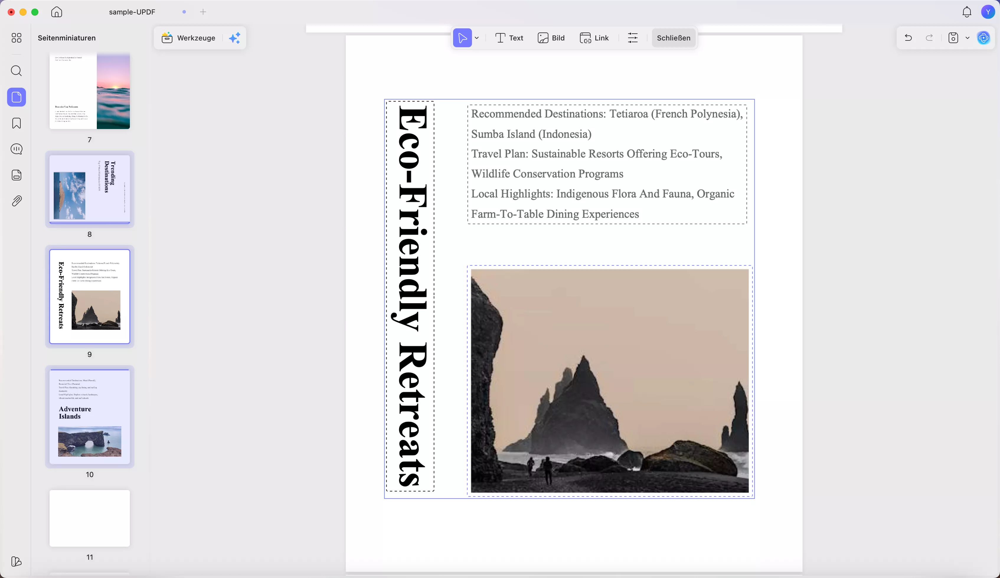Toggle the page thumbnails panel icon
Screen dimensions: 1000x578
click(16, 97)
